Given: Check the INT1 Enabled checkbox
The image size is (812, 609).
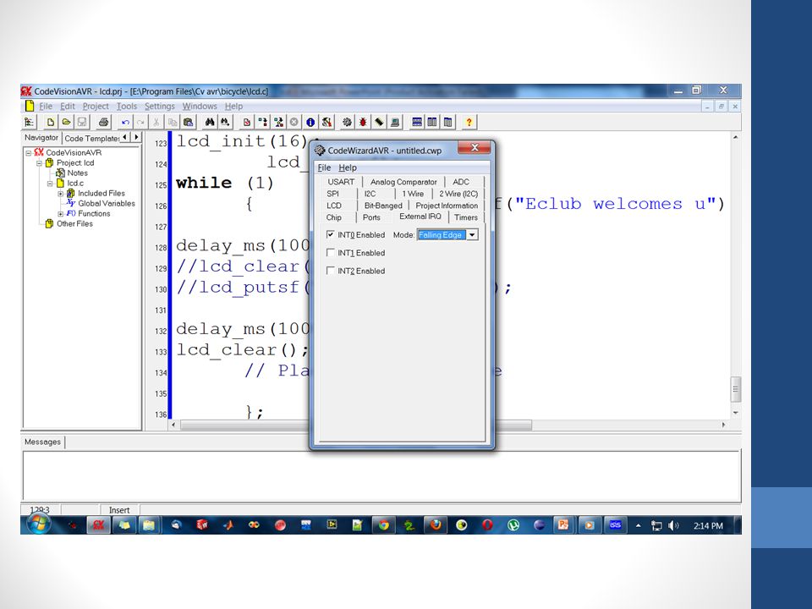Looking at the screenshot, I should click(331, 253).
